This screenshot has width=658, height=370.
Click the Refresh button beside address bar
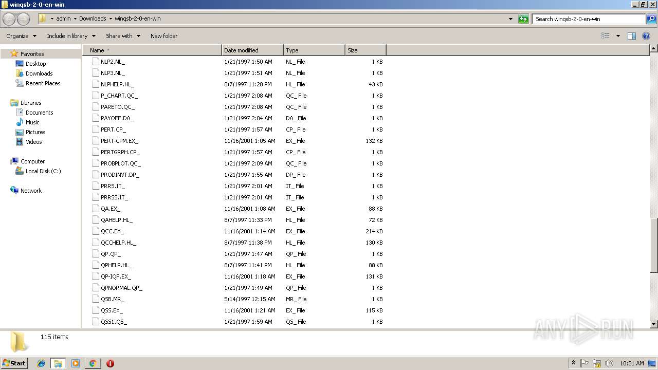523,19
